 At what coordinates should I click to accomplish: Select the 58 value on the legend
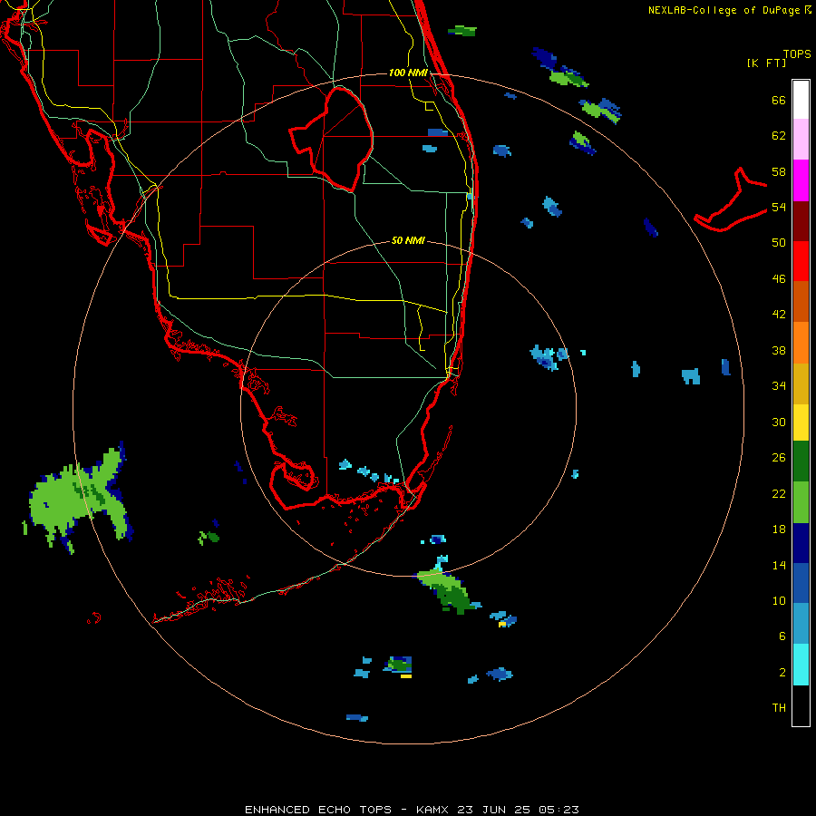click(779, 171)
